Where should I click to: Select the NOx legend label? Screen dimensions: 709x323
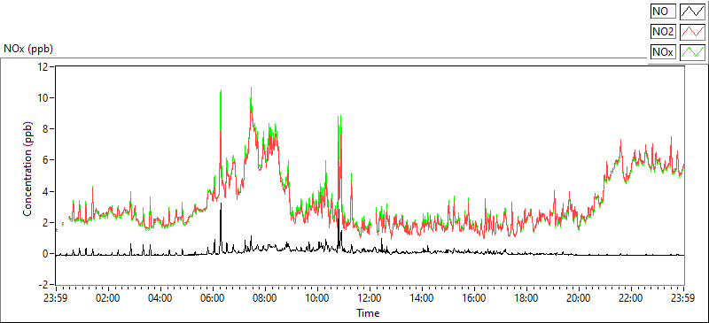663,52
